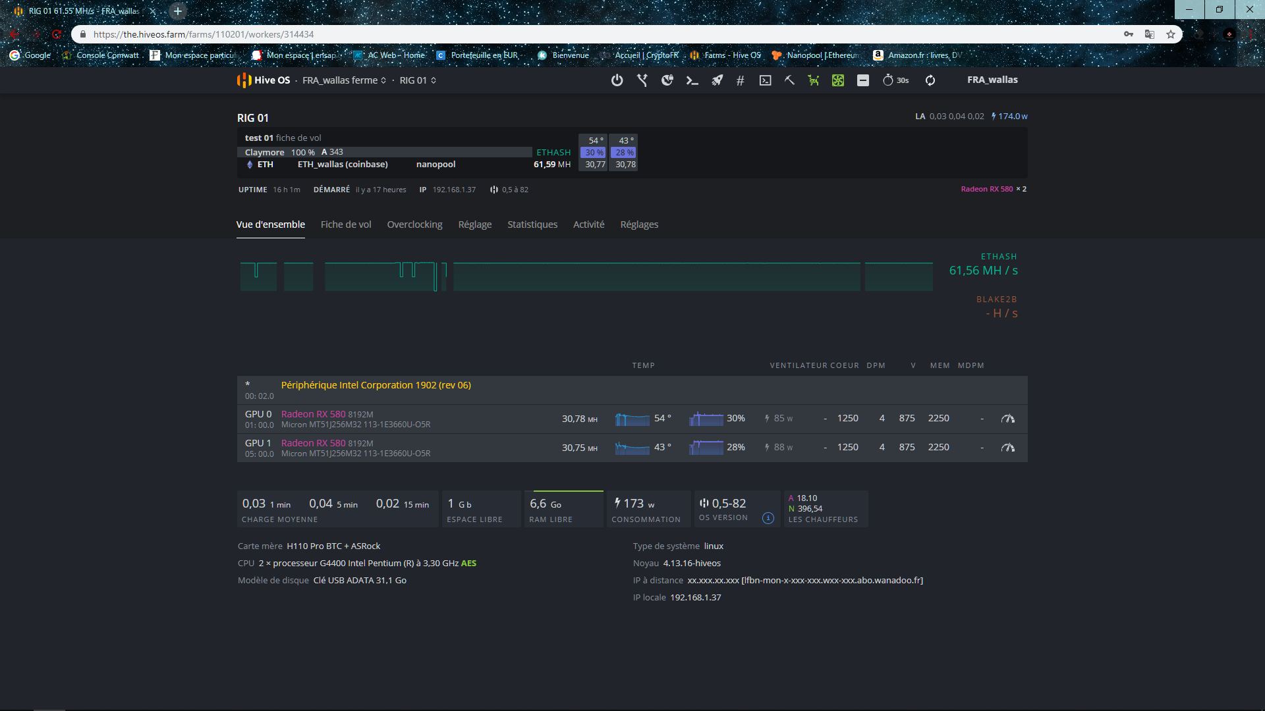The image size is (1265, 711).
Task: Expand the FRA_wallas ferme farm selector
Action: [344, 80]
